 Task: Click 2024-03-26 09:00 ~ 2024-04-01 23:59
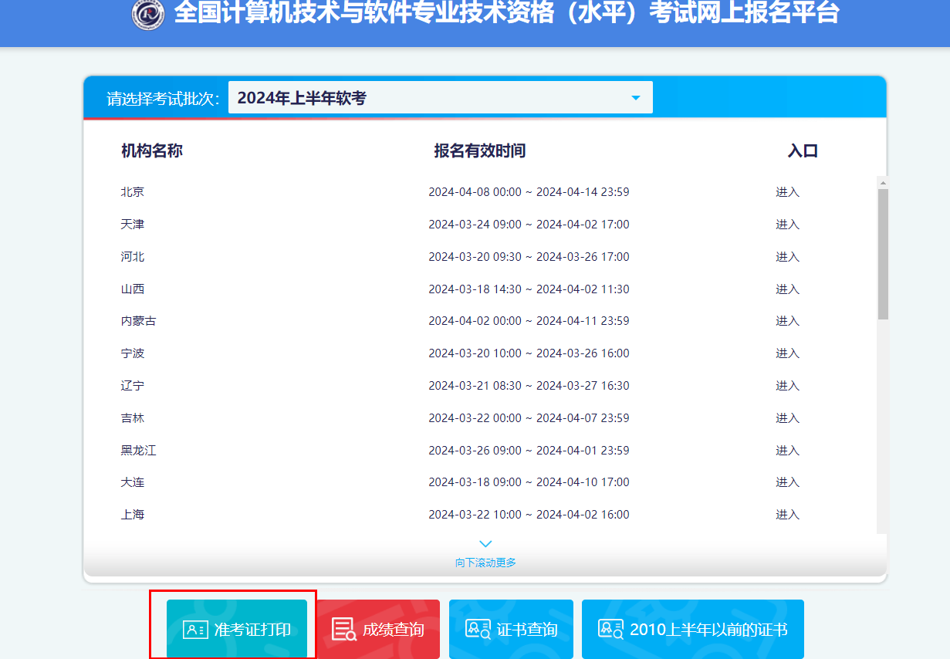coord(529,451)
